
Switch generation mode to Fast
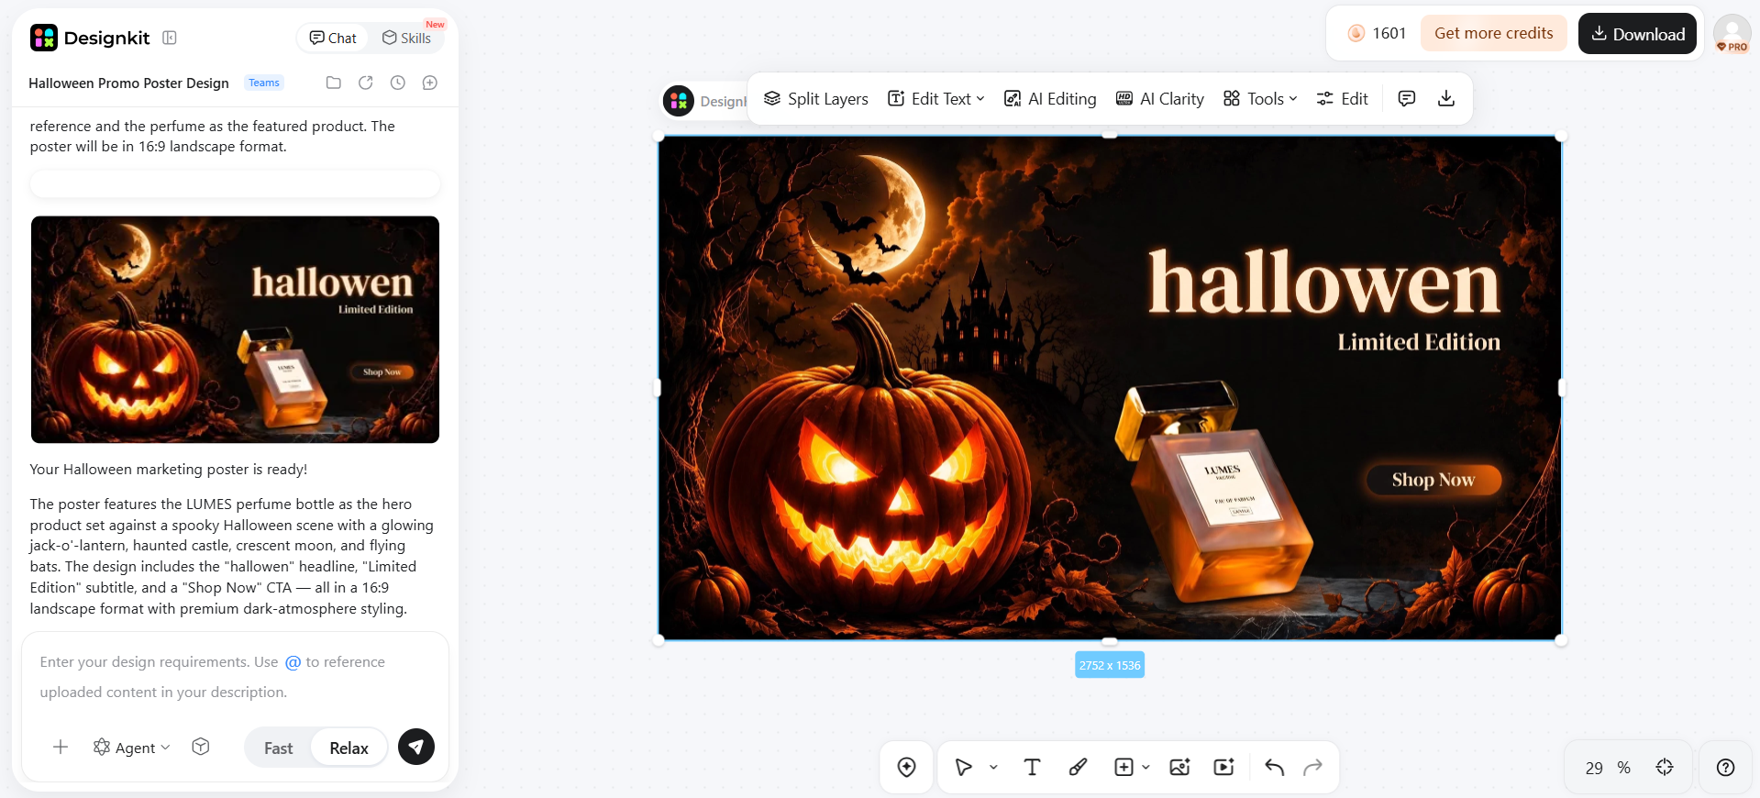coord(279,748)
